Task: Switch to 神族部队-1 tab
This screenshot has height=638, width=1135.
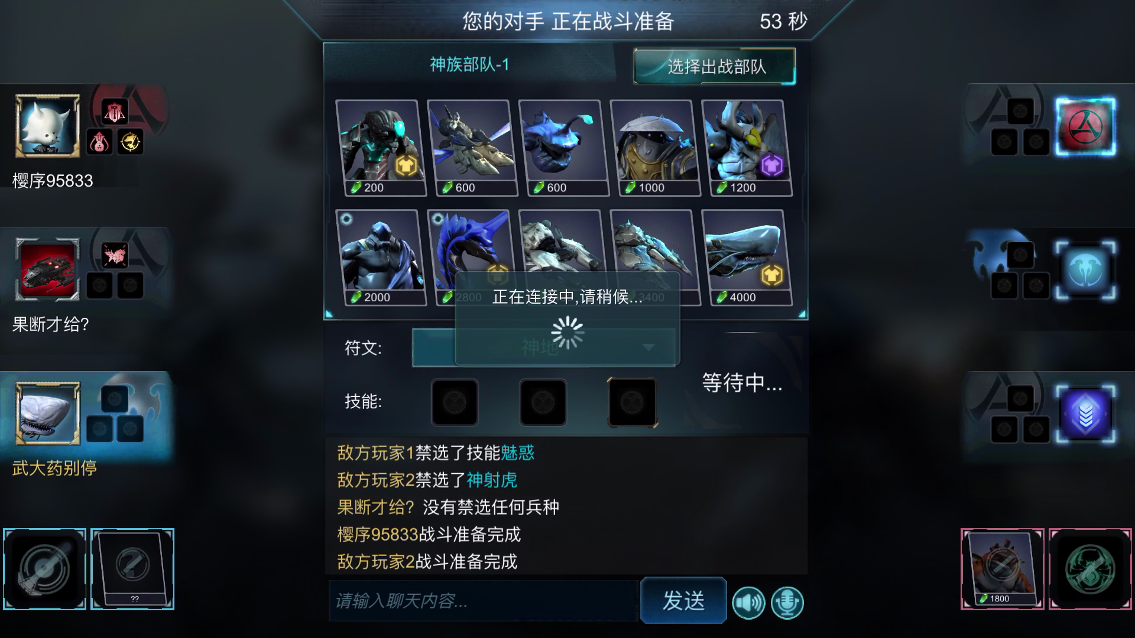Action: point(469,64)
